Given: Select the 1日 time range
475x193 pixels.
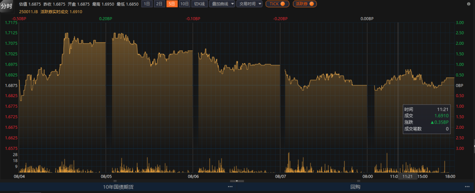Looking at the screenshot, I should tap(147, 4).
